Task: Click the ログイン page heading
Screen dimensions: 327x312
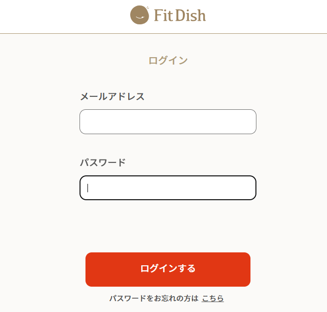Action: coord(168,61)
